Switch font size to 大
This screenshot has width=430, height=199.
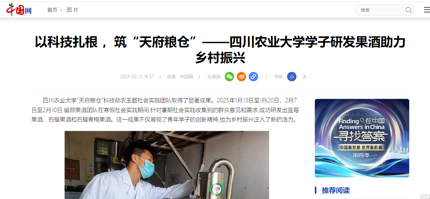[304, 77]
